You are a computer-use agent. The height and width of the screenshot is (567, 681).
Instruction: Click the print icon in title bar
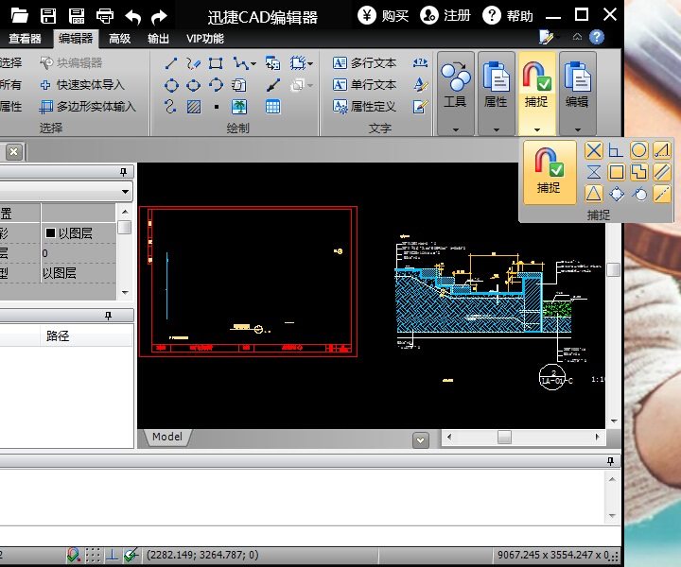106,16
